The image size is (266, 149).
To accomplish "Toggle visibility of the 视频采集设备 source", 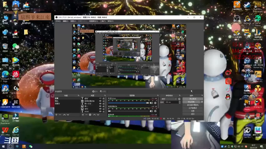I will [x=100, y=101].
